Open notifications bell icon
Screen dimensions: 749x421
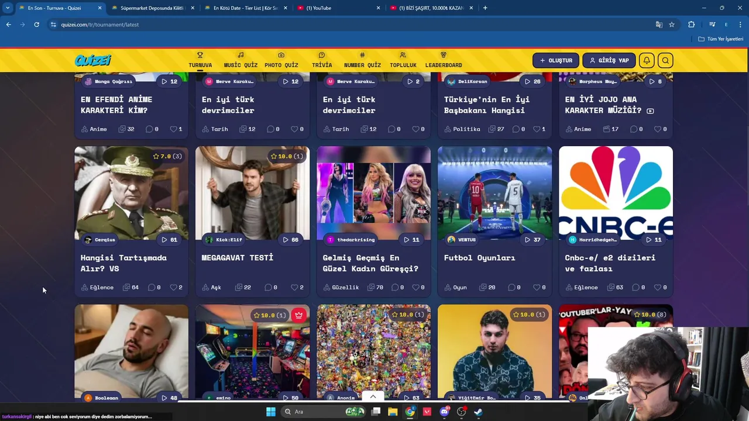tap(647, 60)
